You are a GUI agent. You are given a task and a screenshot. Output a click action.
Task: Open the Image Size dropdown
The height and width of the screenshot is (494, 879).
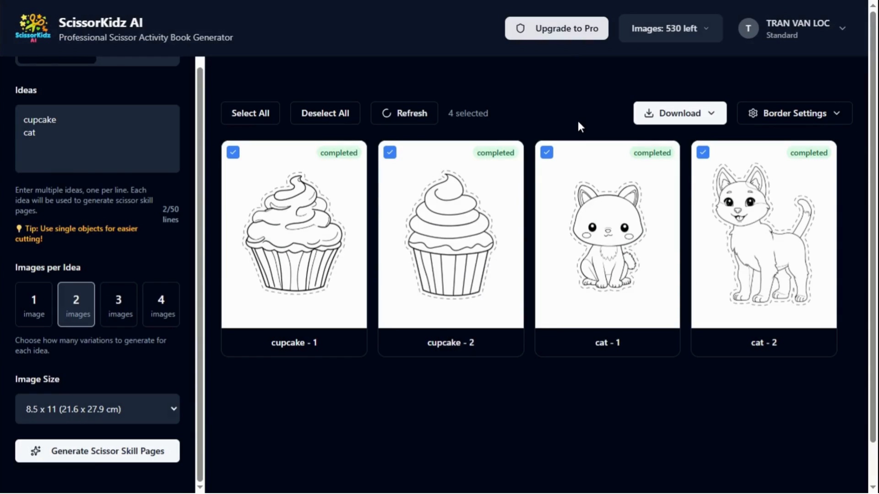pos(97,409)
